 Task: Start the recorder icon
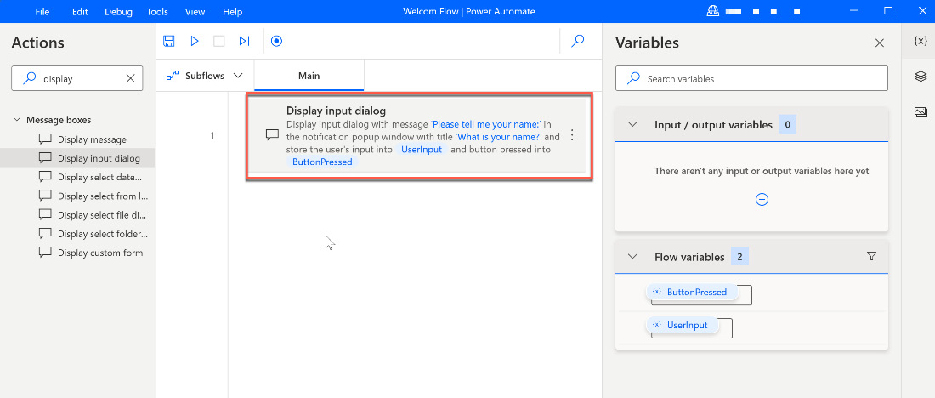tap(276, 41)
